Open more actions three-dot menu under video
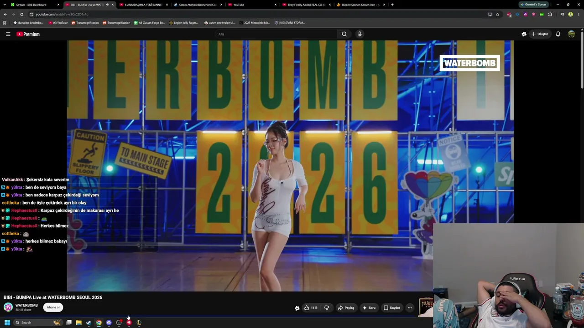The image size is (584, 328). [x=410, y=308]
